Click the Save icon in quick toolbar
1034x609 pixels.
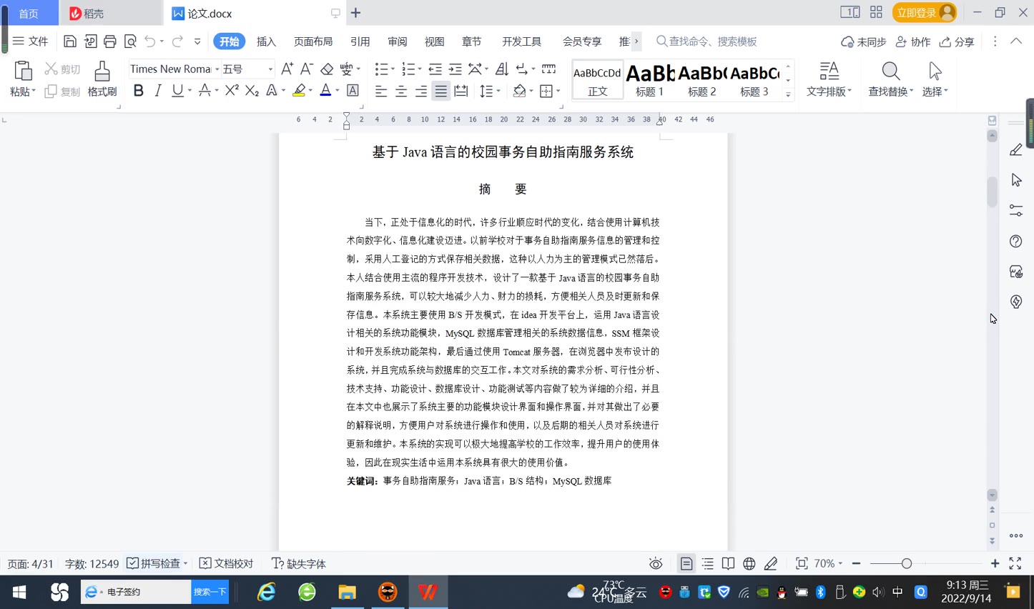pos(69,41)
